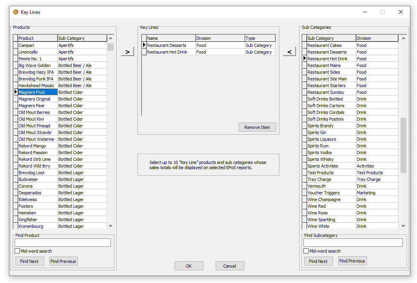This screenshot has width=417, height=283.
Task: Click the Find Product text field
Action: [x=63, y=243]
